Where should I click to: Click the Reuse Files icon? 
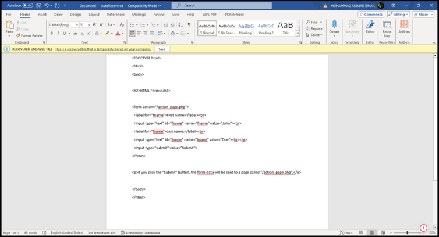(387, 24)
